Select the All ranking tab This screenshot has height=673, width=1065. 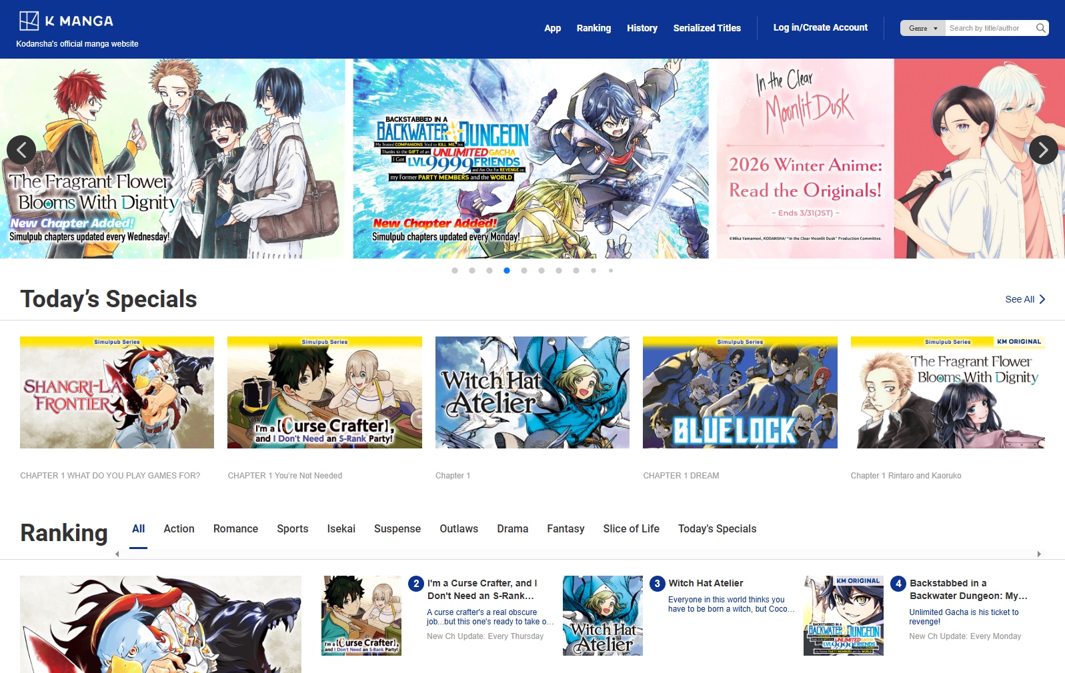138,528
